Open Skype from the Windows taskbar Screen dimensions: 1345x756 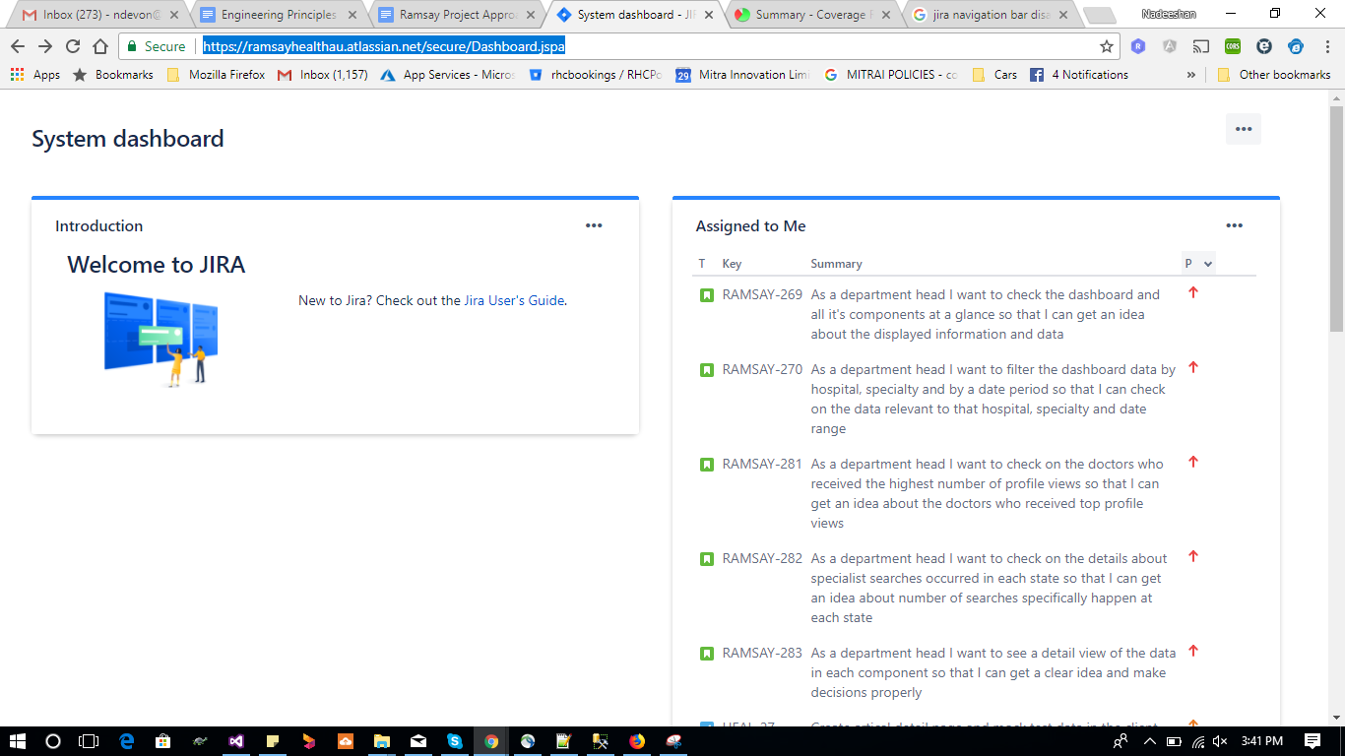pyautogui.click(x=454, y=741)
